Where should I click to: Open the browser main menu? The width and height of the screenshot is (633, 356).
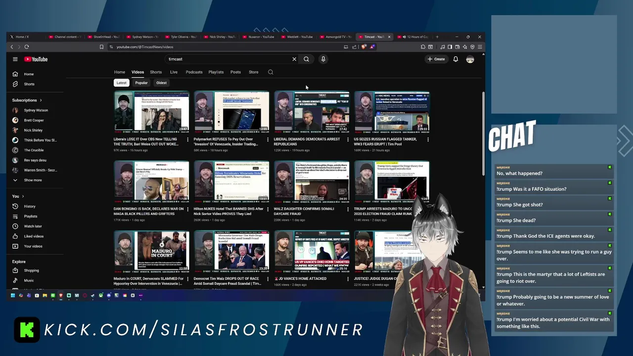480,47
